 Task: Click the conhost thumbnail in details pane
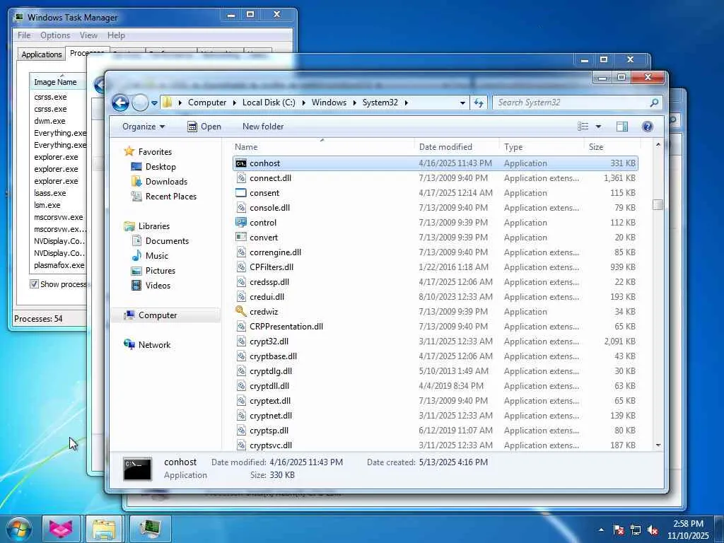pyautogui.click(x=137, y=468)
